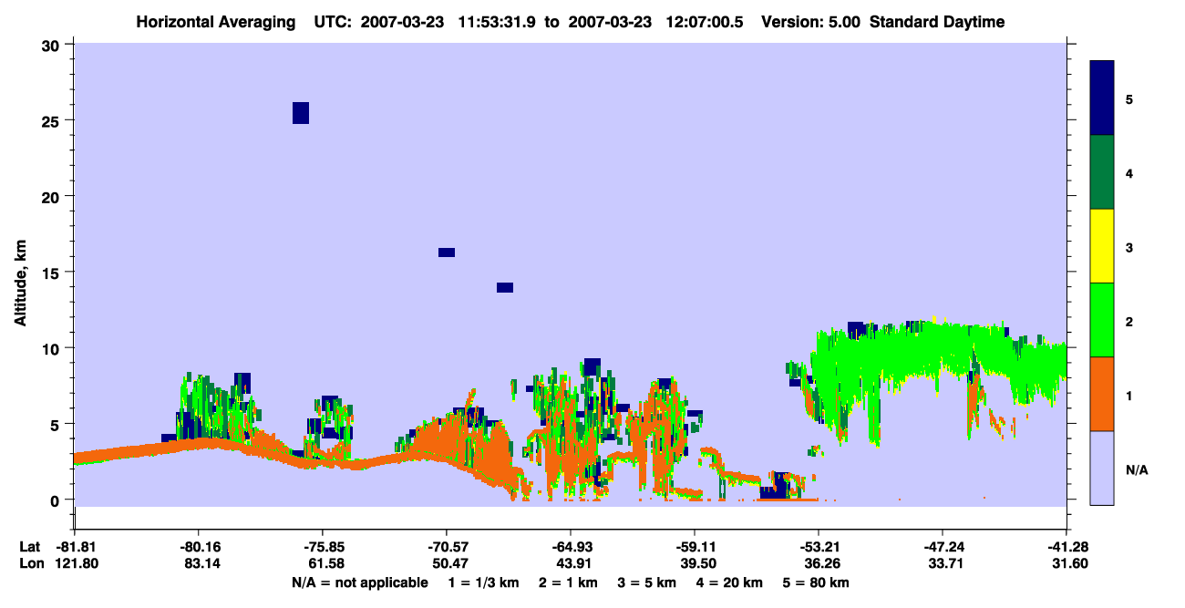Click the '2 = 1 km' legend text
1185x608 pixels.
567,582
